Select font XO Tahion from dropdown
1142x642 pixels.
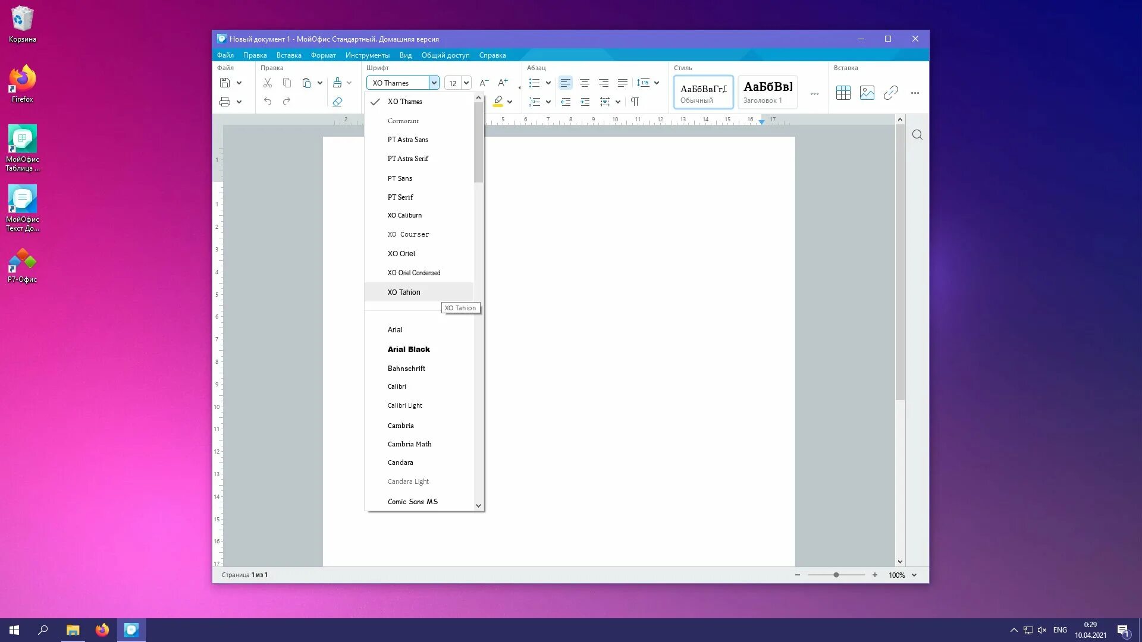[x=403, y=292]
